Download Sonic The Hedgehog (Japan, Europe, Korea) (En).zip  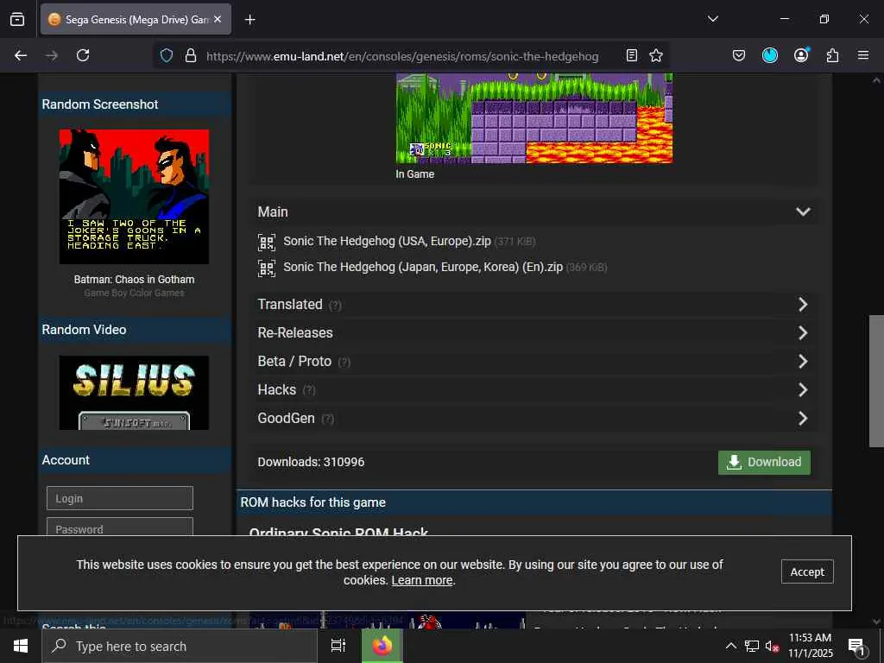click(x=423, y=268)
